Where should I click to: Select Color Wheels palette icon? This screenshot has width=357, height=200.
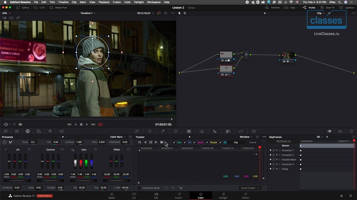click(27, 131)
